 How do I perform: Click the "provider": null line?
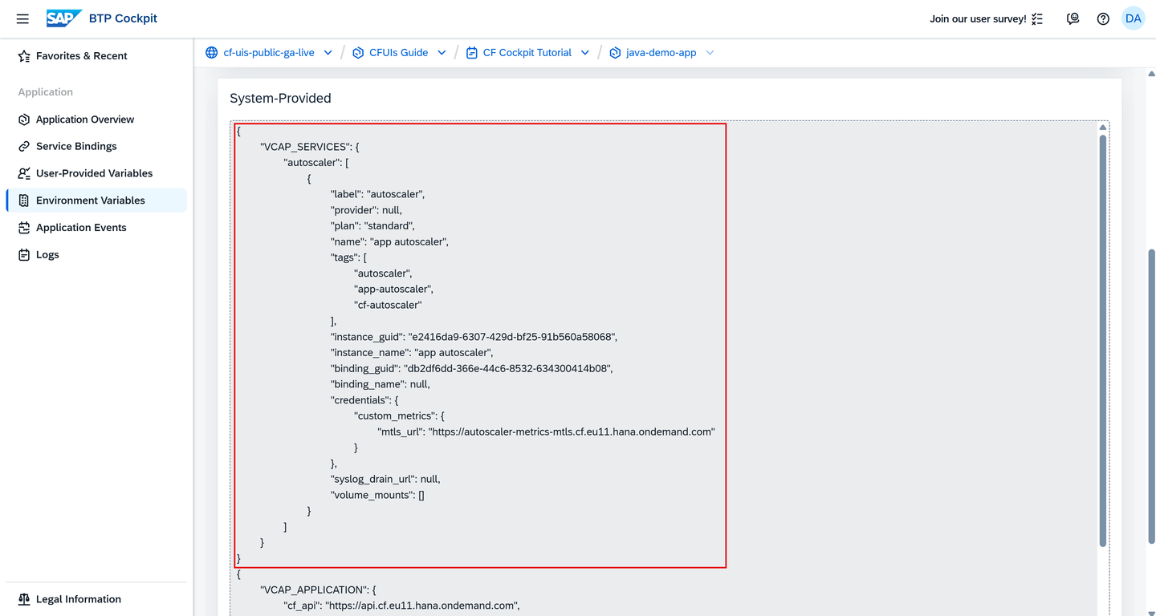[366, 210]
